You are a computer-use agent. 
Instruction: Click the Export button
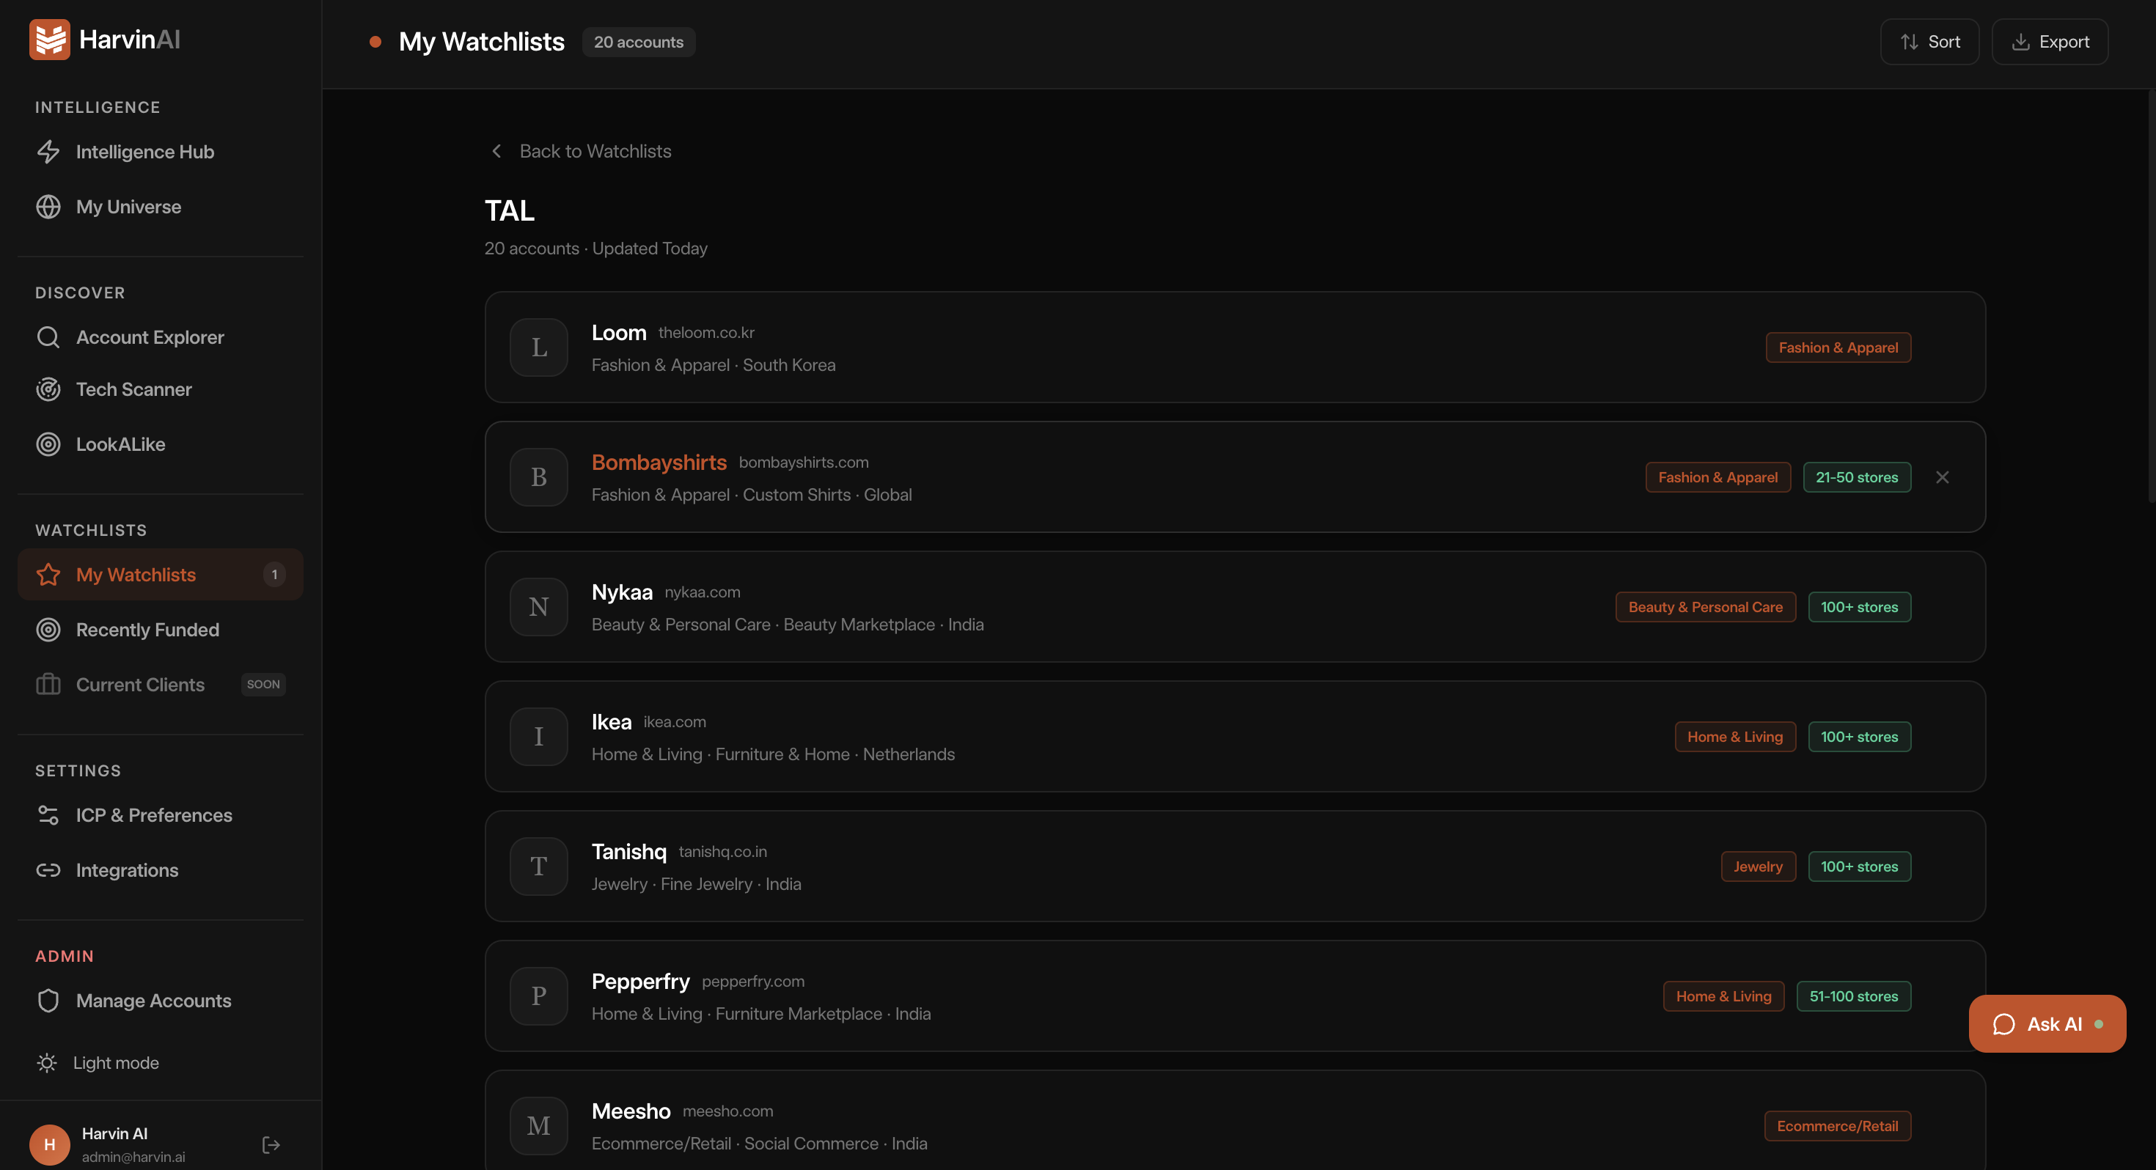pyautogui.click(x=2050, y=42)
